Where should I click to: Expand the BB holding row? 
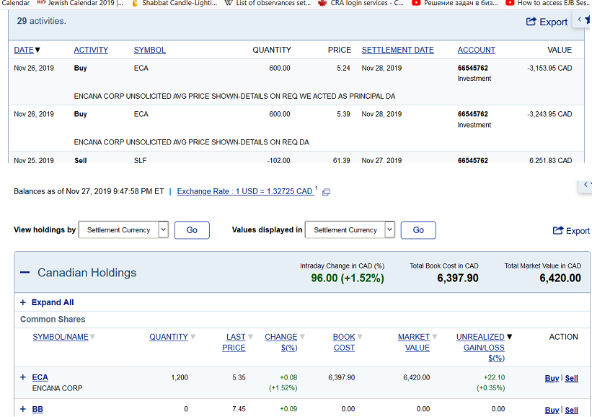tap(23, 410)
